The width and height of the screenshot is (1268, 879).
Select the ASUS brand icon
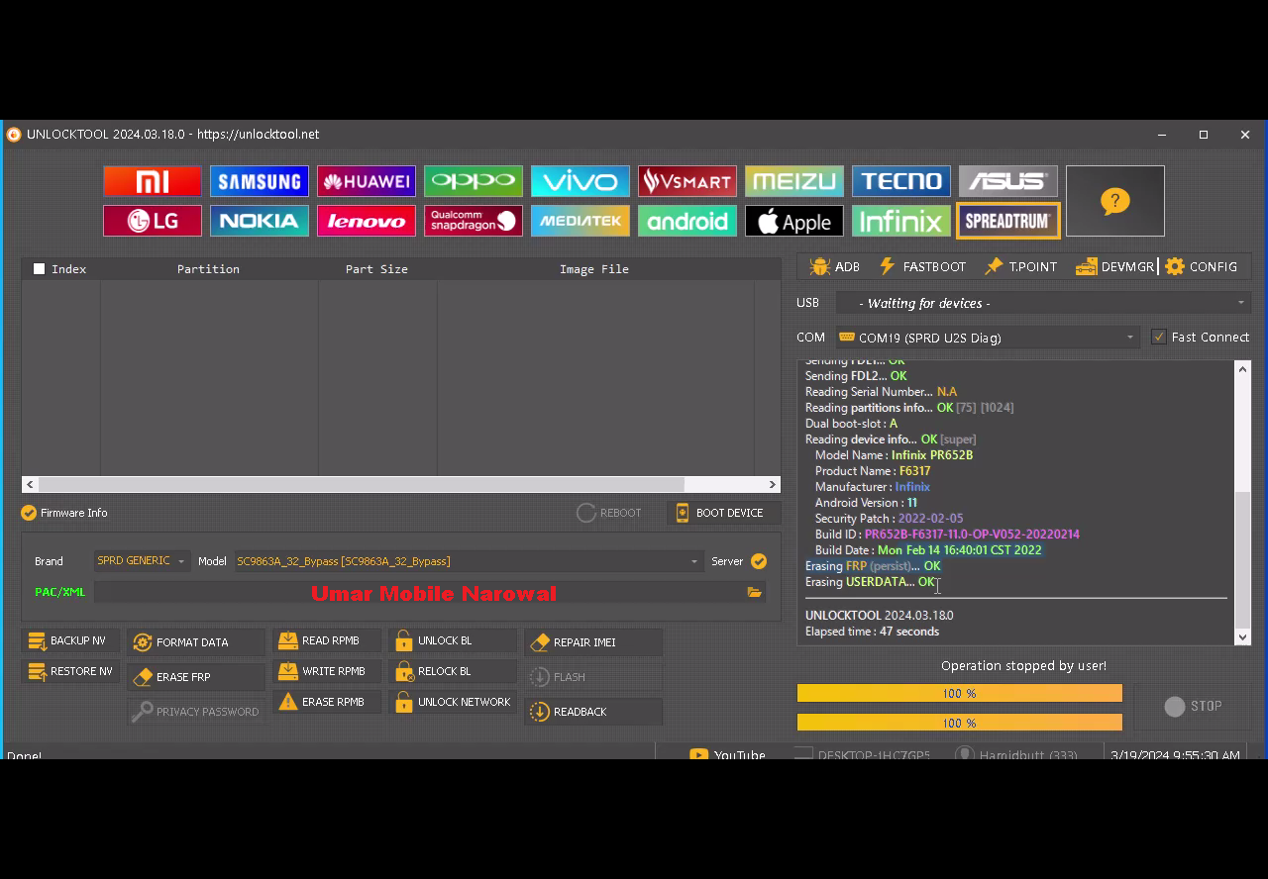(1008, 181)
